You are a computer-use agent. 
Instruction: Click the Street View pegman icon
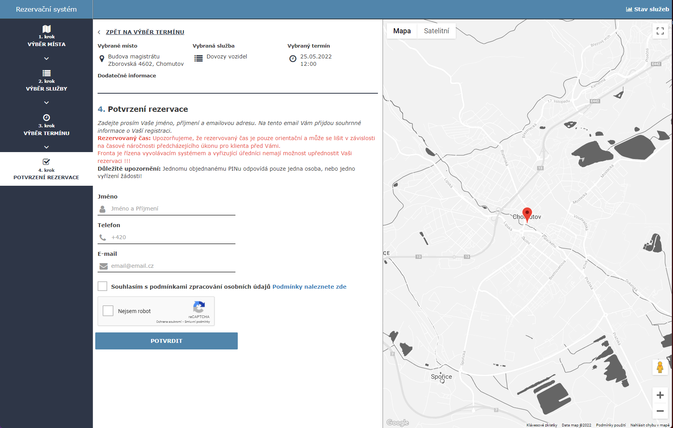pyautogui.click(x=660, y=367)
